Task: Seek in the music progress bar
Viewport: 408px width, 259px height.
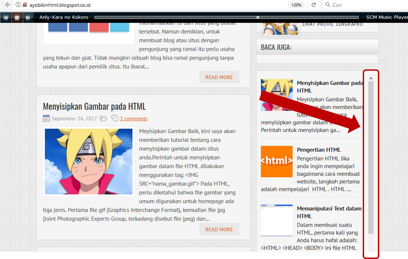Action: point(226,17)
